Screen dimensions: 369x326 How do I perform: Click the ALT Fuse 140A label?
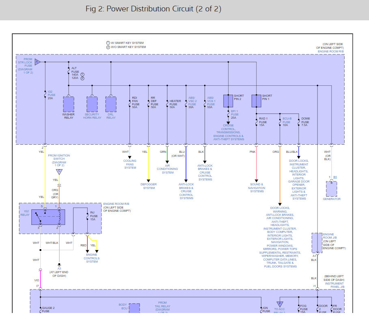click(75, 73)
